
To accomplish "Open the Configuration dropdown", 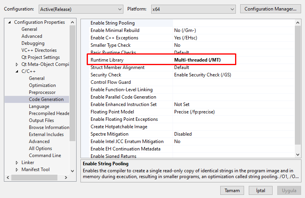I will [81, 9].
